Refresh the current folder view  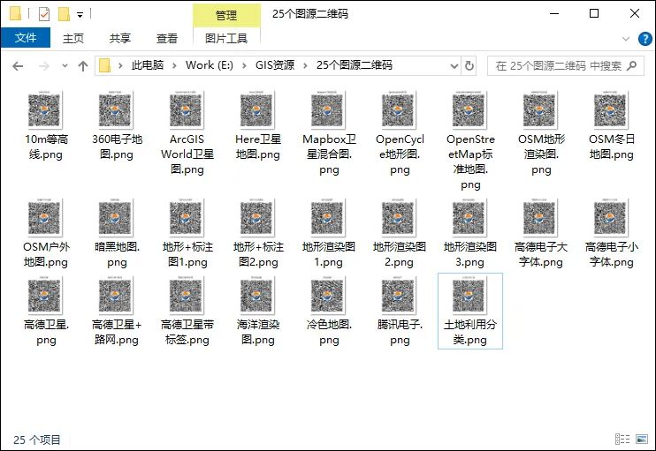coord(469,66)
